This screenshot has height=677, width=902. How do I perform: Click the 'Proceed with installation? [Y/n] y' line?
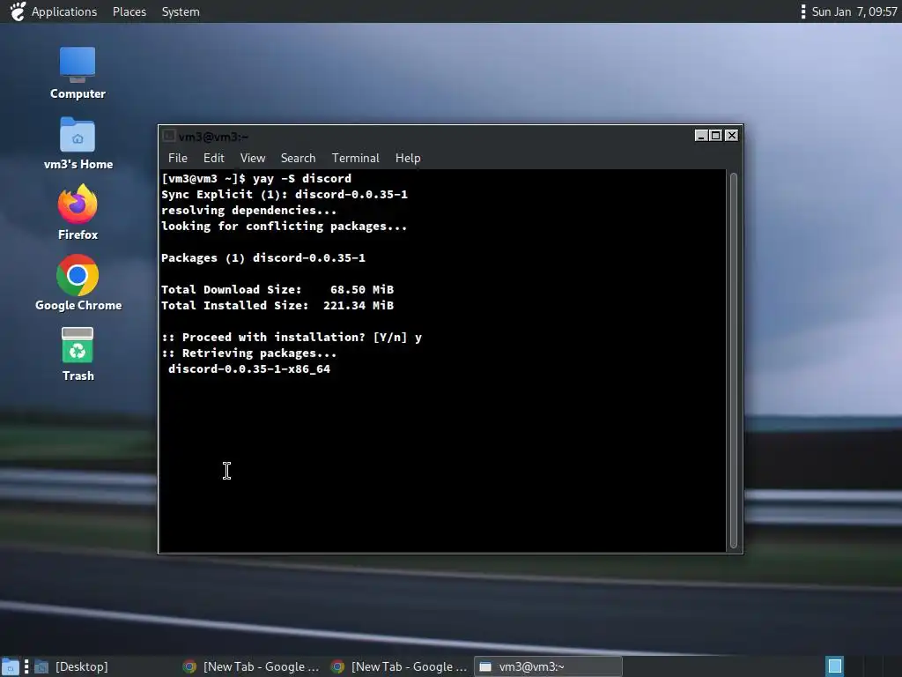click(x=292, y=338)
